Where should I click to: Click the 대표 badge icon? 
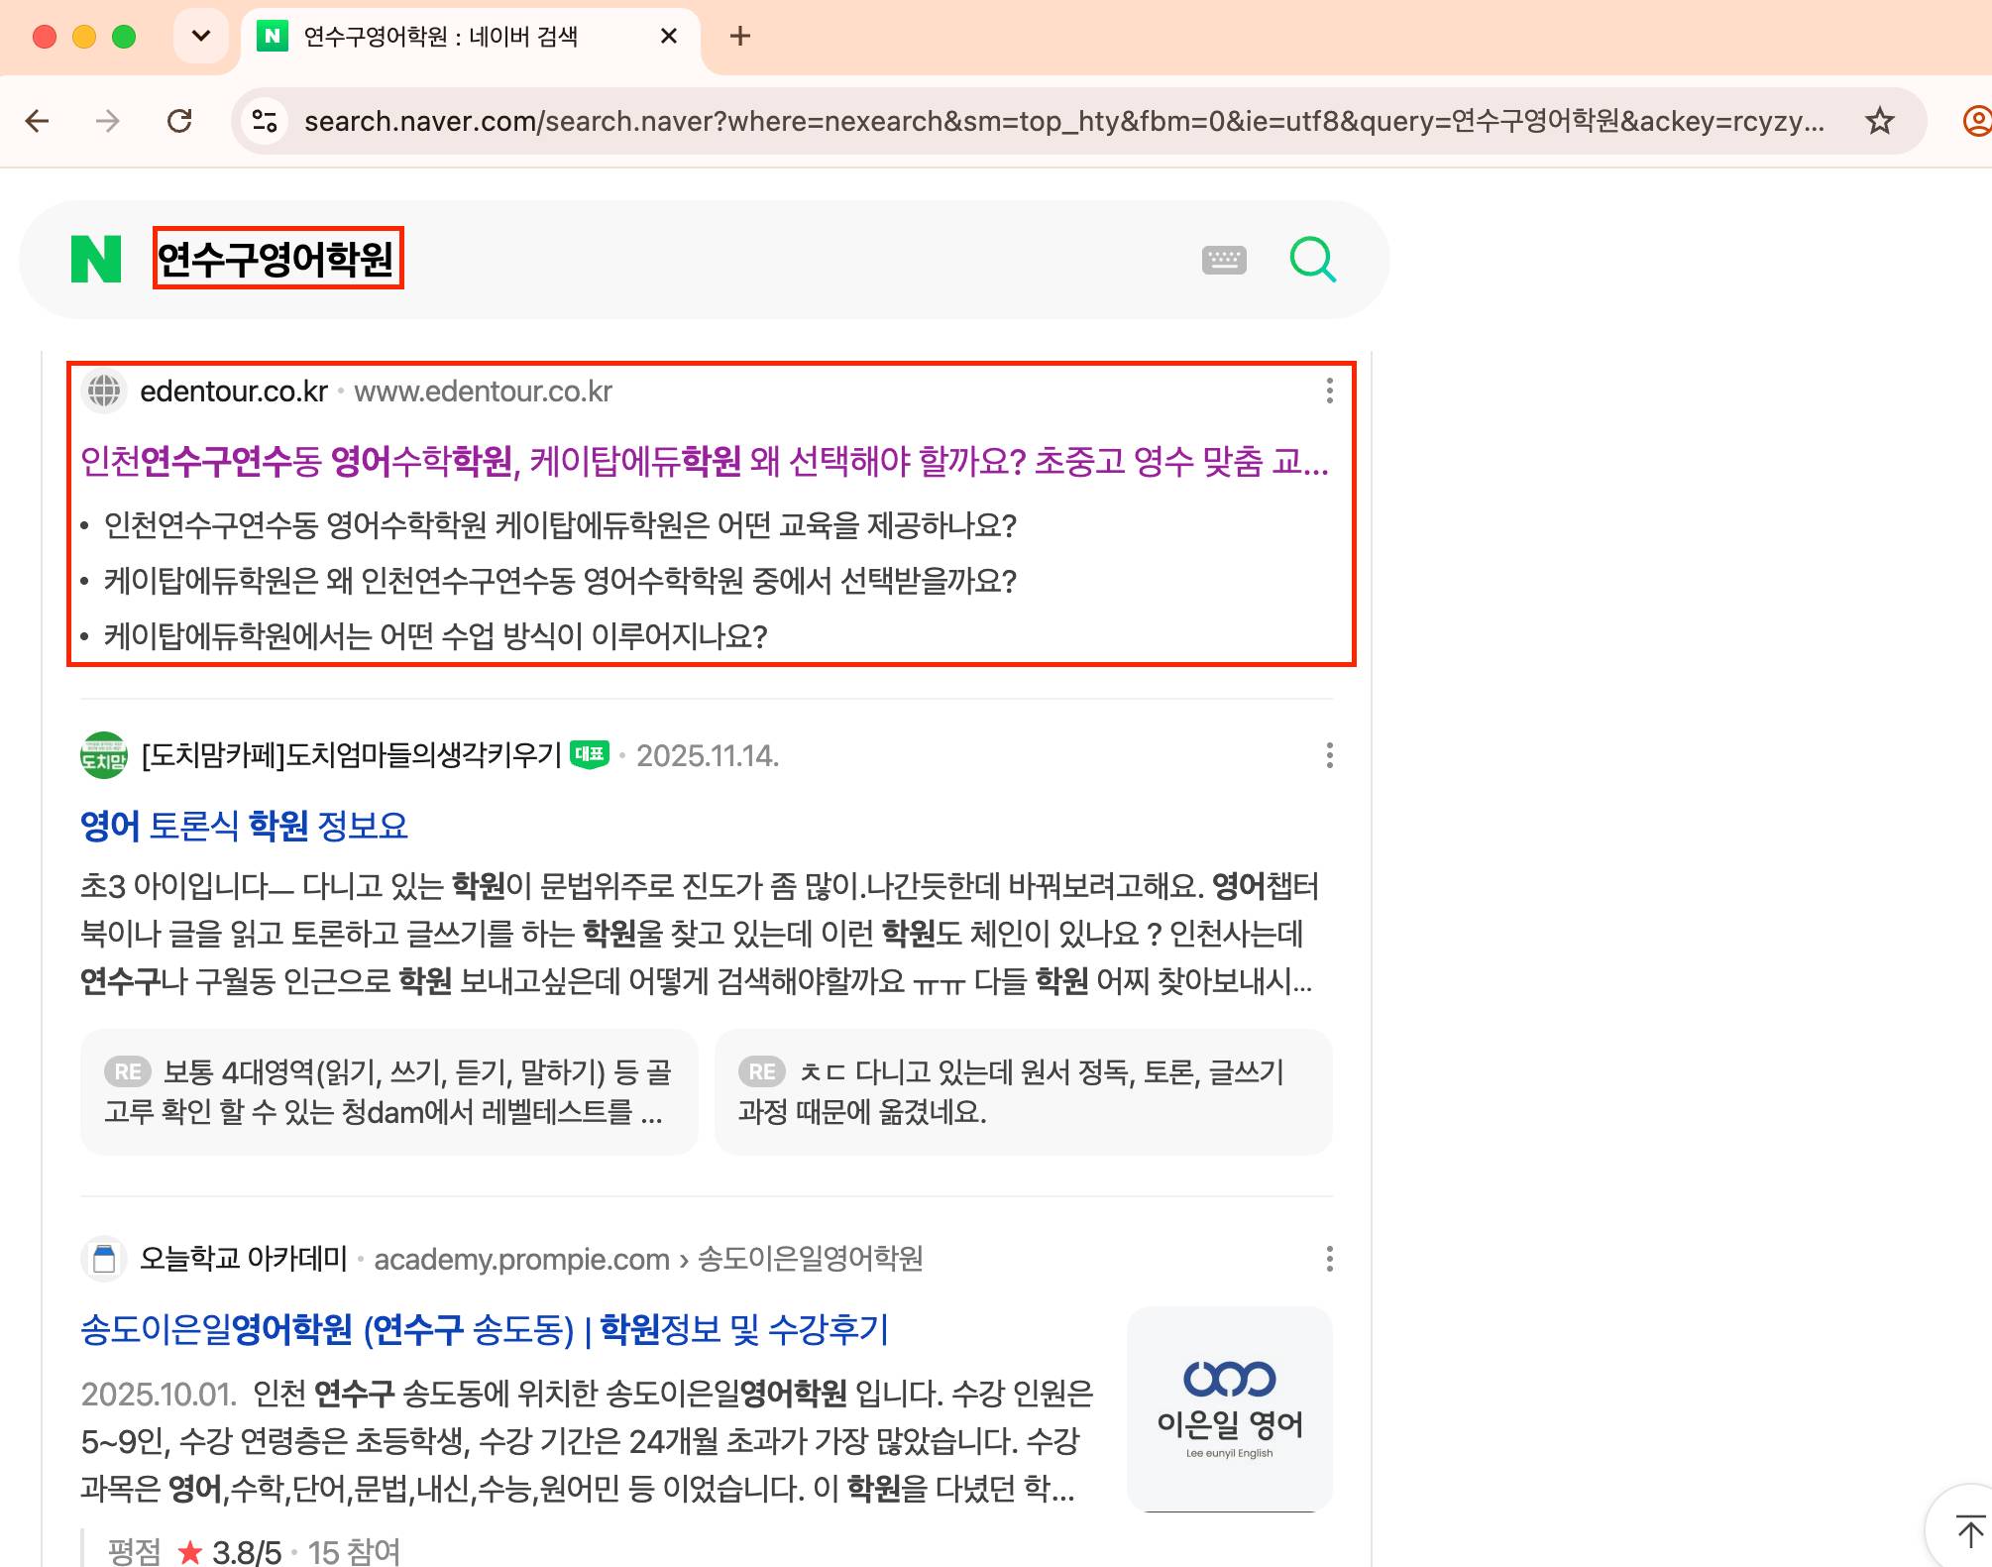click(x=590, y=754)
